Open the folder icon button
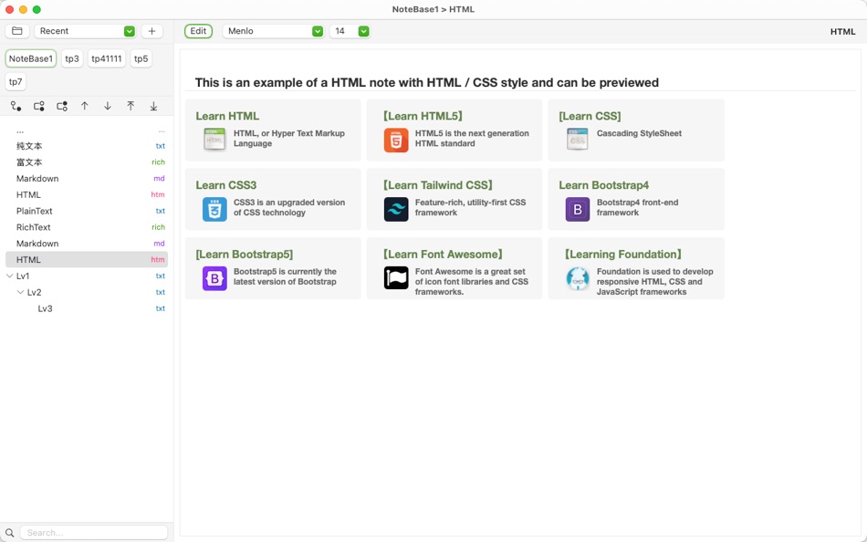 coord(17,31)
